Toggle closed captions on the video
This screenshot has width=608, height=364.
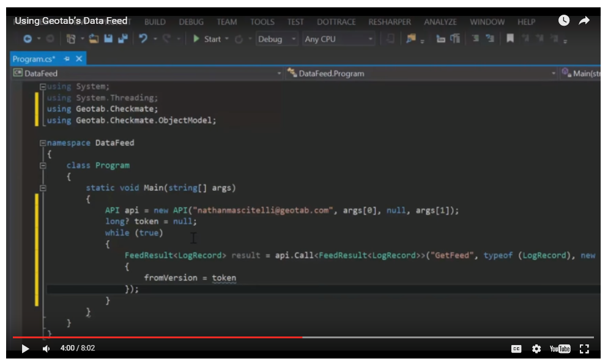516,349
